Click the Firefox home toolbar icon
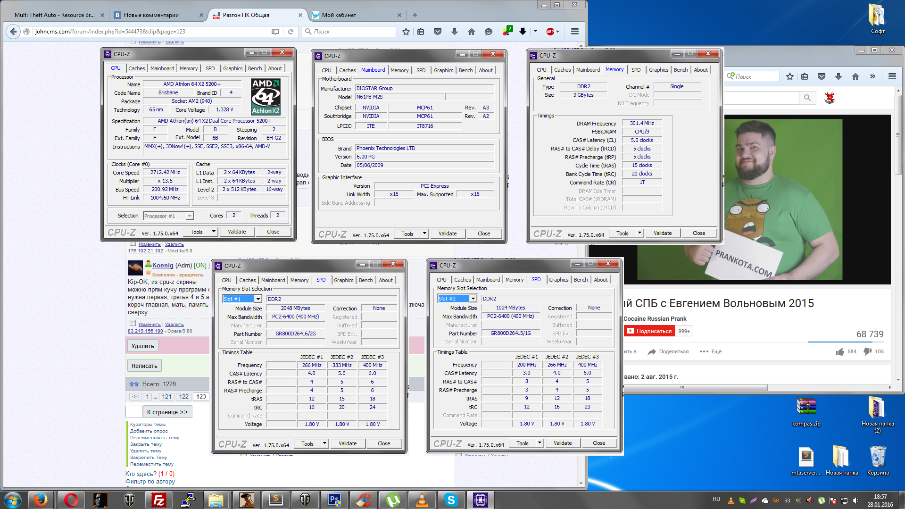 [x=471, y=32]
